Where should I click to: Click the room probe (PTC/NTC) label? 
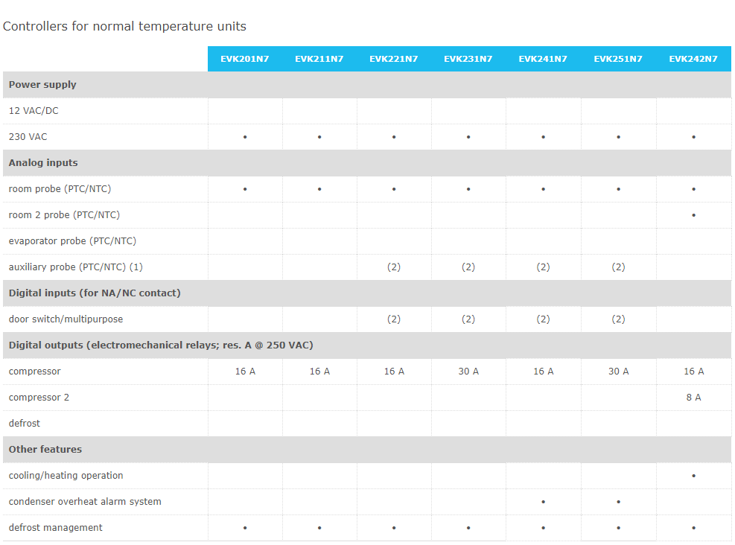click(60, 189)
